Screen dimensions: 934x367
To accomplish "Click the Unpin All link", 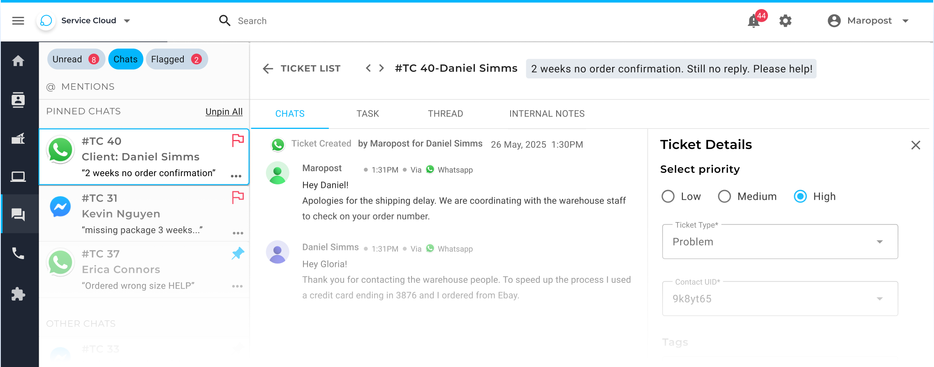I will [x=224, y=112].
